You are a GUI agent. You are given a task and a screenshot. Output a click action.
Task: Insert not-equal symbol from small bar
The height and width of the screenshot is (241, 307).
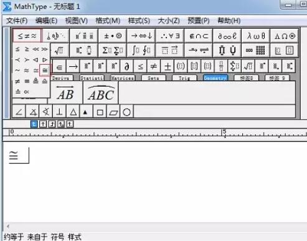pyautogui.click(x=154, y=67)
